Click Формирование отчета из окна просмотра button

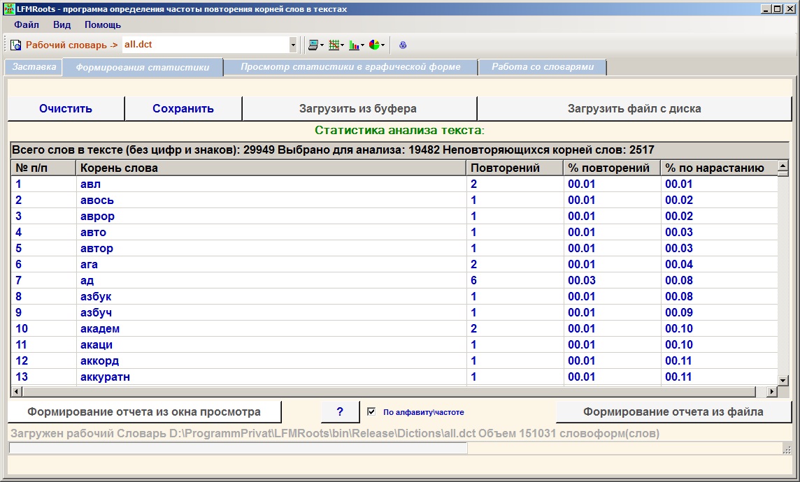(x=144, y=411)
